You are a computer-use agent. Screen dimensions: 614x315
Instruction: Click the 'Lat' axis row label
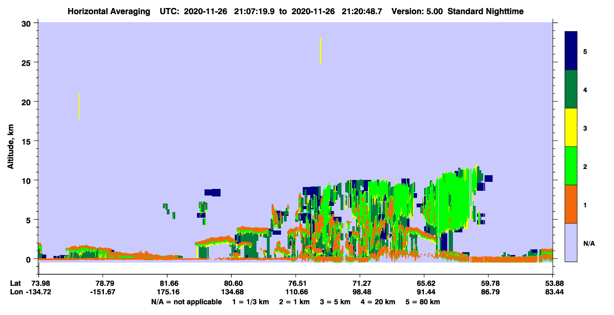[15, 283]
